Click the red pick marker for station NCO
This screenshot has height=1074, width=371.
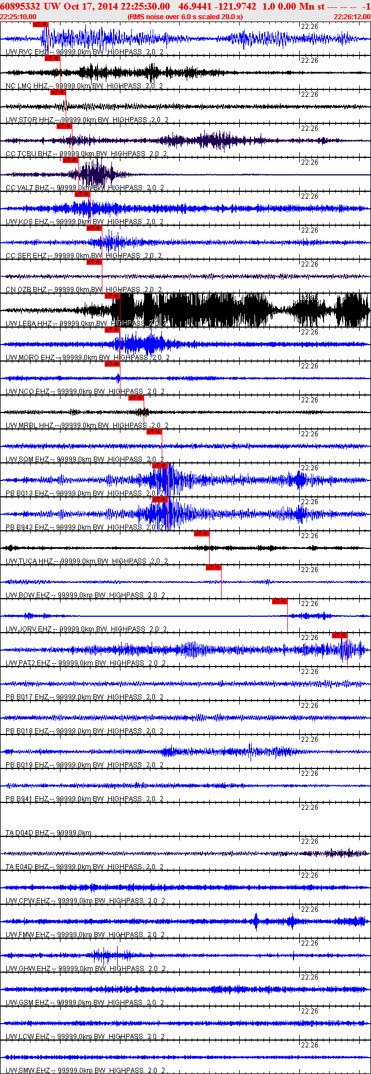pyautogui.click(x=113, y=364)
